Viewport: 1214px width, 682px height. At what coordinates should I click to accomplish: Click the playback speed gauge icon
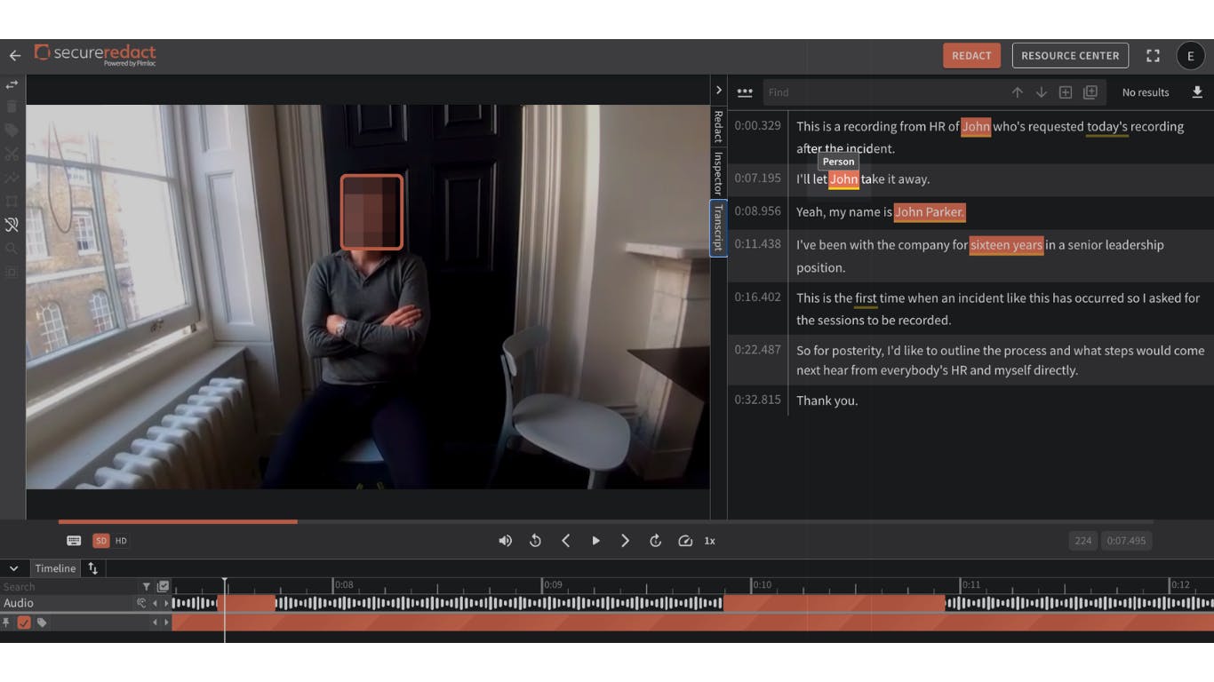point(685,541)
